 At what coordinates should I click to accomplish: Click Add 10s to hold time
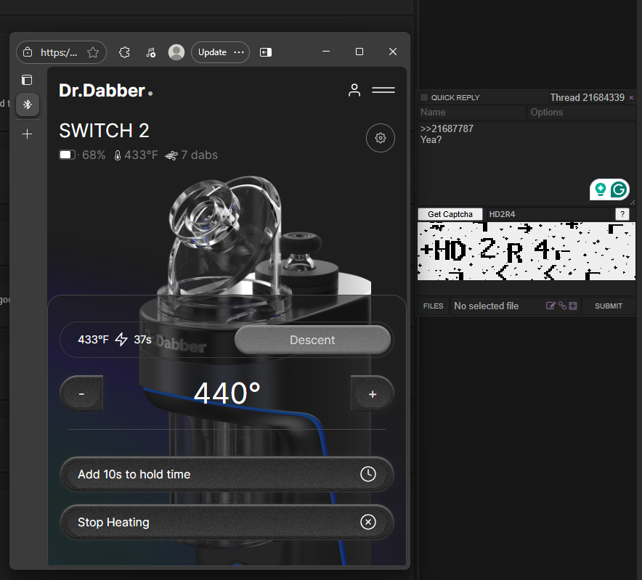point(227,474)
